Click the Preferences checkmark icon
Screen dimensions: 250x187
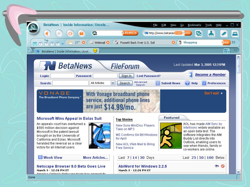coord(204,83)
